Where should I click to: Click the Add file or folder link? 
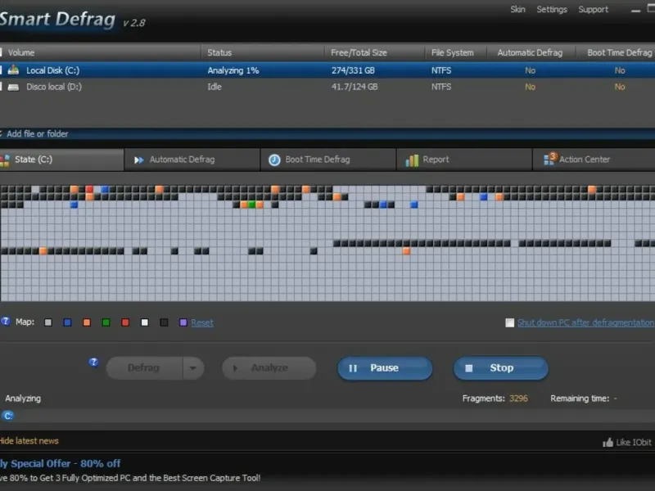pos(37,133)
